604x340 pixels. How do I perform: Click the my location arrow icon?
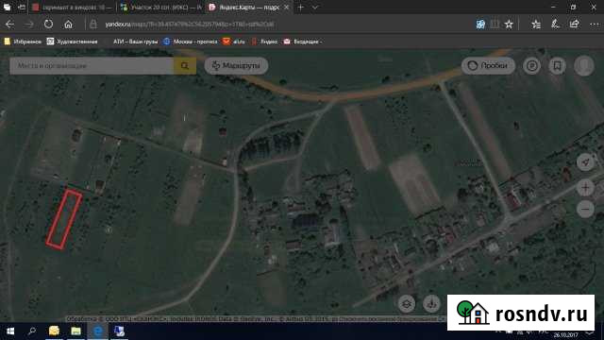(585, 161)
